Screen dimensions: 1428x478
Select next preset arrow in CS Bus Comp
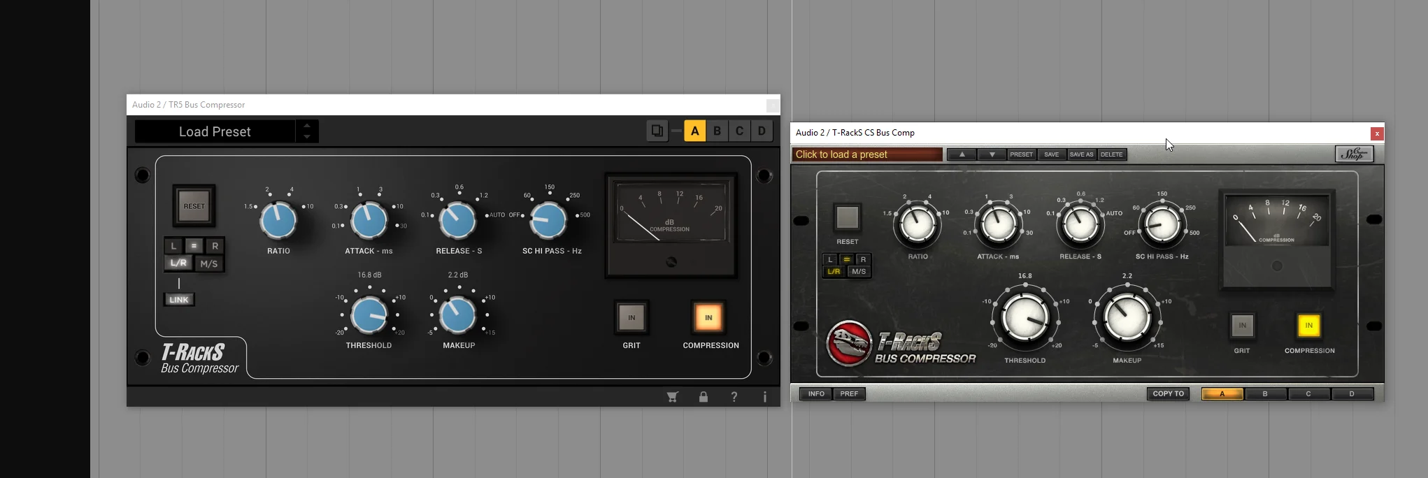[992, 154]
